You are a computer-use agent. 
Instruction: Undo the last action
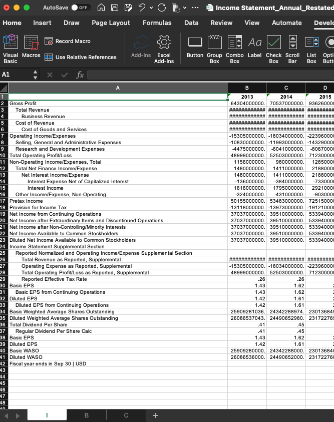pos(142,8)
